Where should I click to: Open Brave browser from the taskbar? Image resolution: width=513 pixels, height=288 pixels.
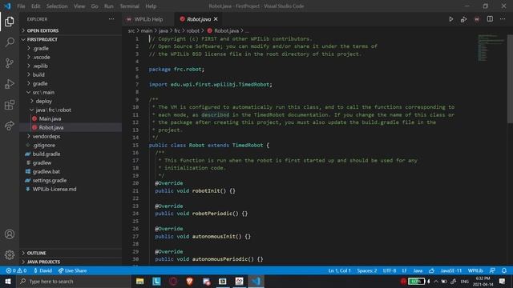click(189, 281)
